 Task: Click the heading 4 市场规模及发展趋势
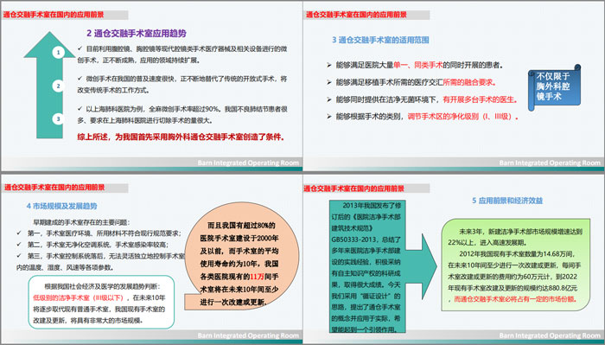(61, 206)
